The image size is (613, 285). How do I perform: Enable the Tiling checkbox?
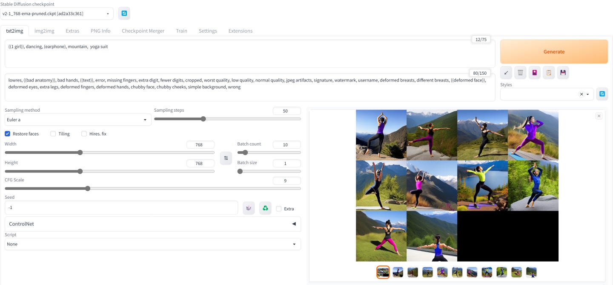point(53,134)
